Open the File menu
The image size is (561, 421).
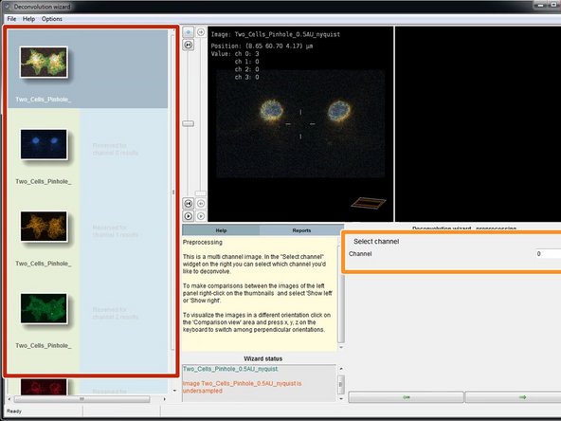tap(11, 19)
